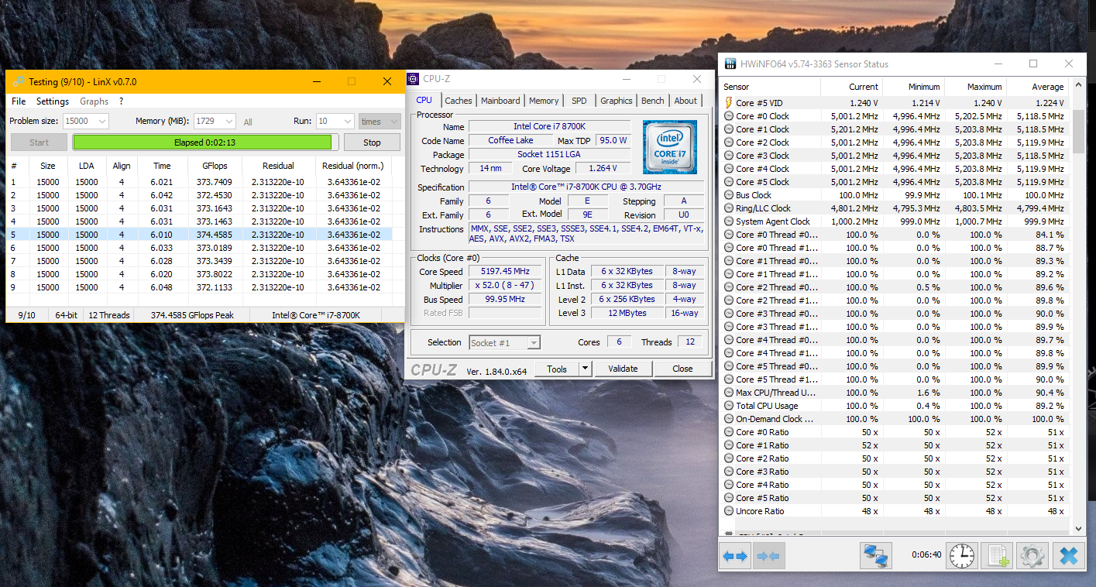Select run row 5 in the LinX results table
The height and width of the screenshot is (587, 1096).
click(x=198, y=235)
